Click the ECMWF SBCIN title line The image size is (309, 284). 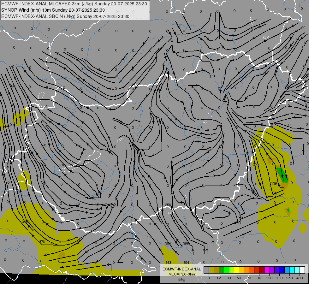pyautogui.click(x=65, y=16)
